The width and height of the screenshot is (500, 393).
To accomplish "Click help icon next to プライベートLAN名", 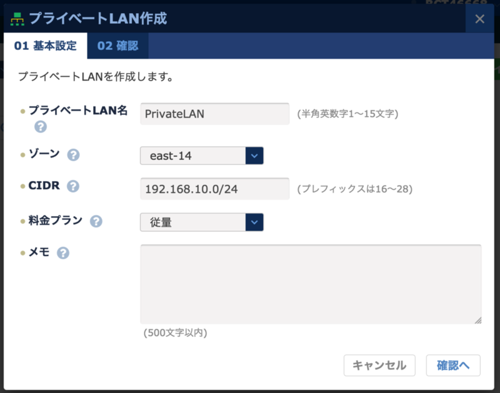I will (x=41, y=127).
